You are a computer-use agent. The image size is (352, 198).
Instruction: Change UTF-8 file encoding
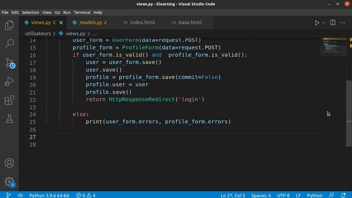pyautogui.click(x=283, y=195)
